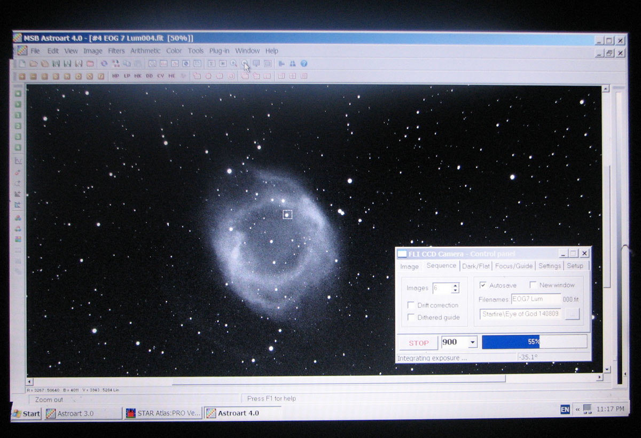Click the Starfire\Eye of God 140809 path field
This screenshot has height=438, width=641.
(x=521, y=314)
